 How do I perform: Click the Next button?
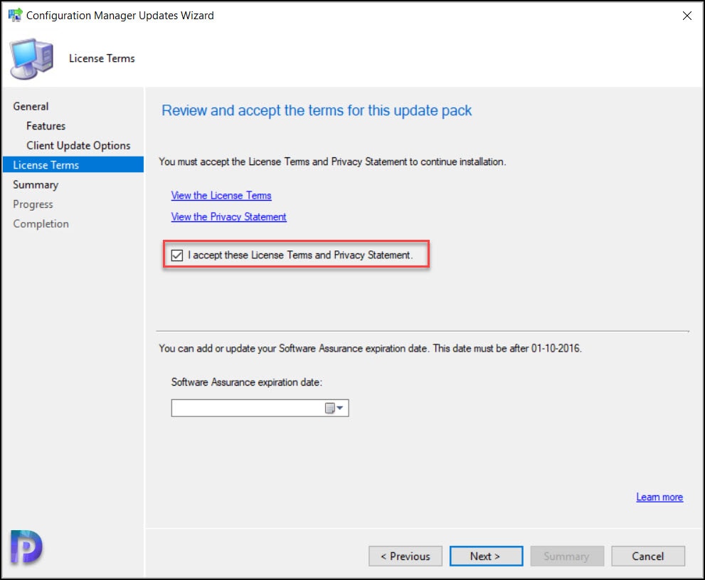pyautogui.click(x=486, y=557)
